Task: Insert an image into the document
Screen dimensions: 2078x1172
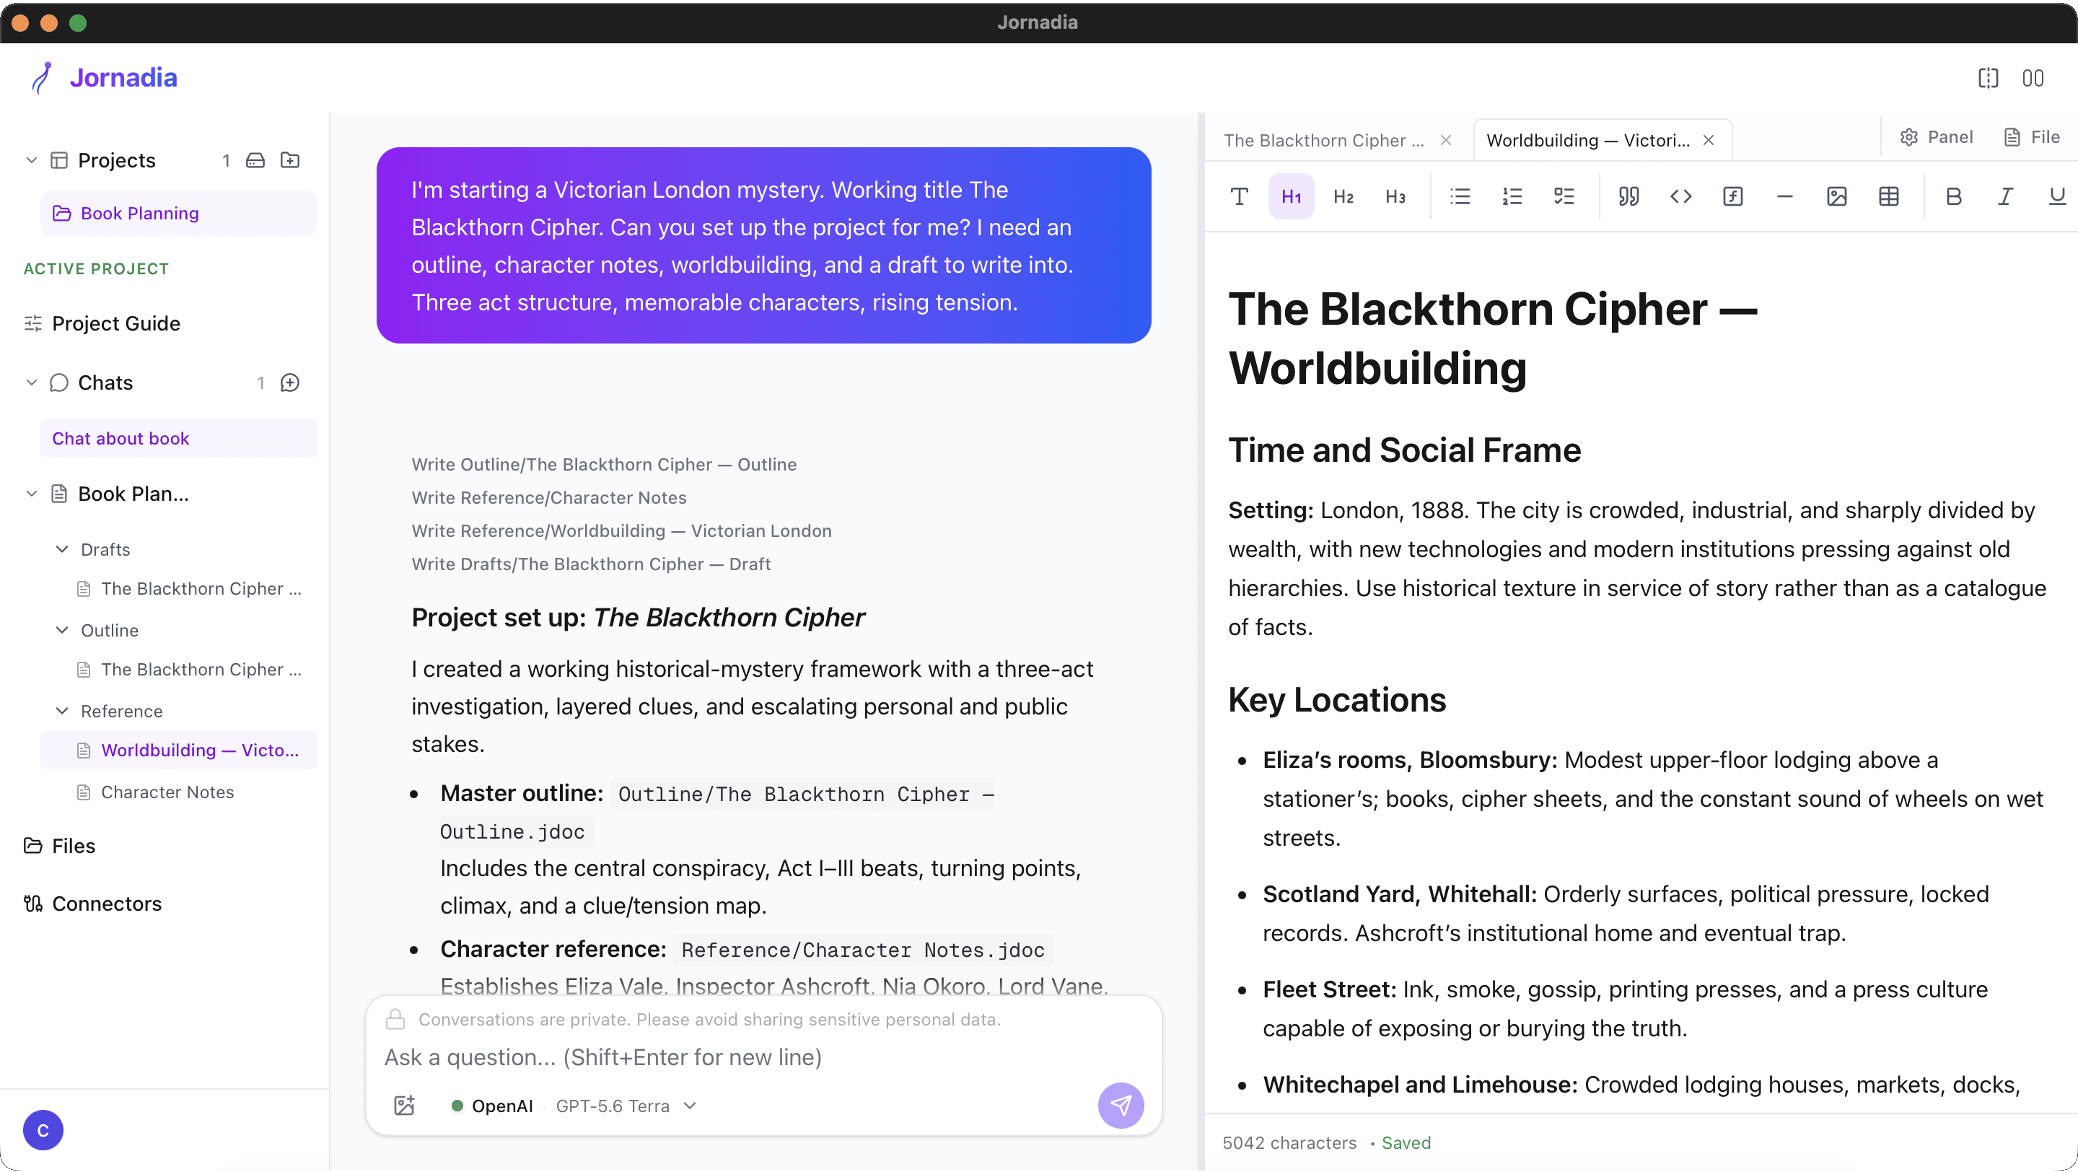Action: point(1837,196)
